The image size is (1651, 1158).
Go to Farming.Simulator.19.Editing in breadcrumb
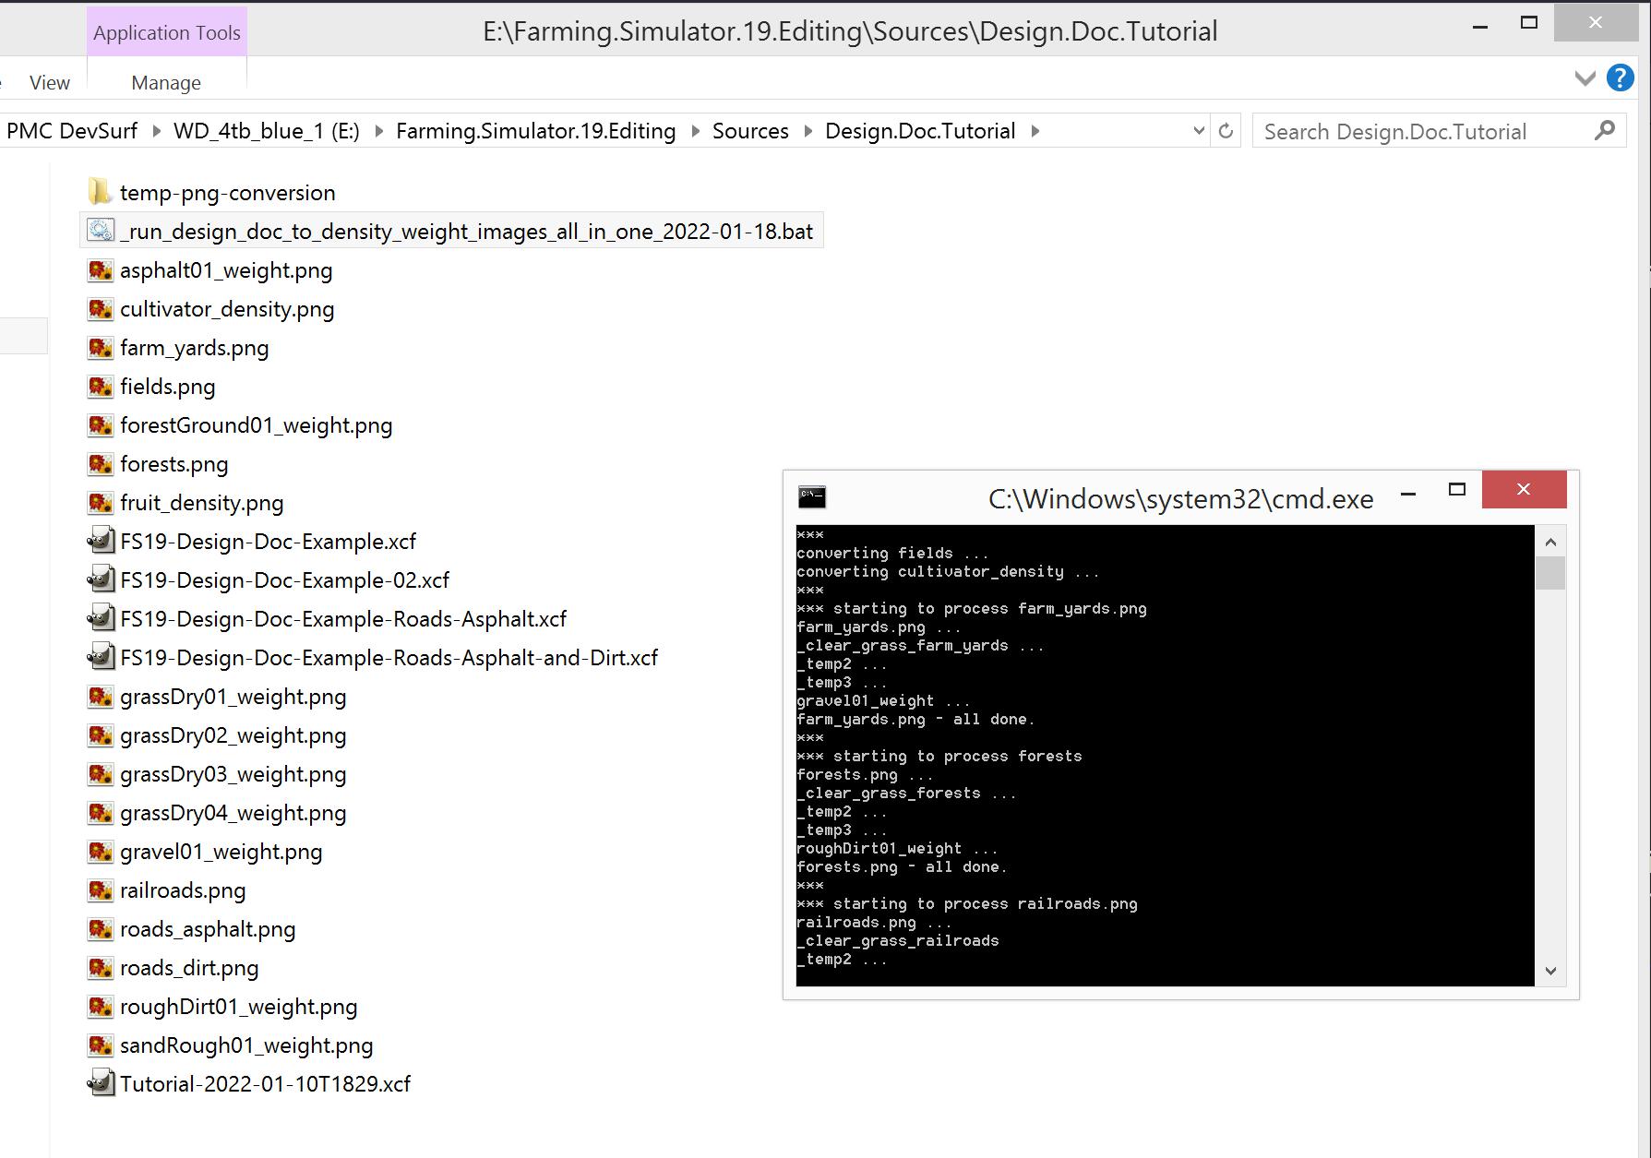[x=536, y=131]
